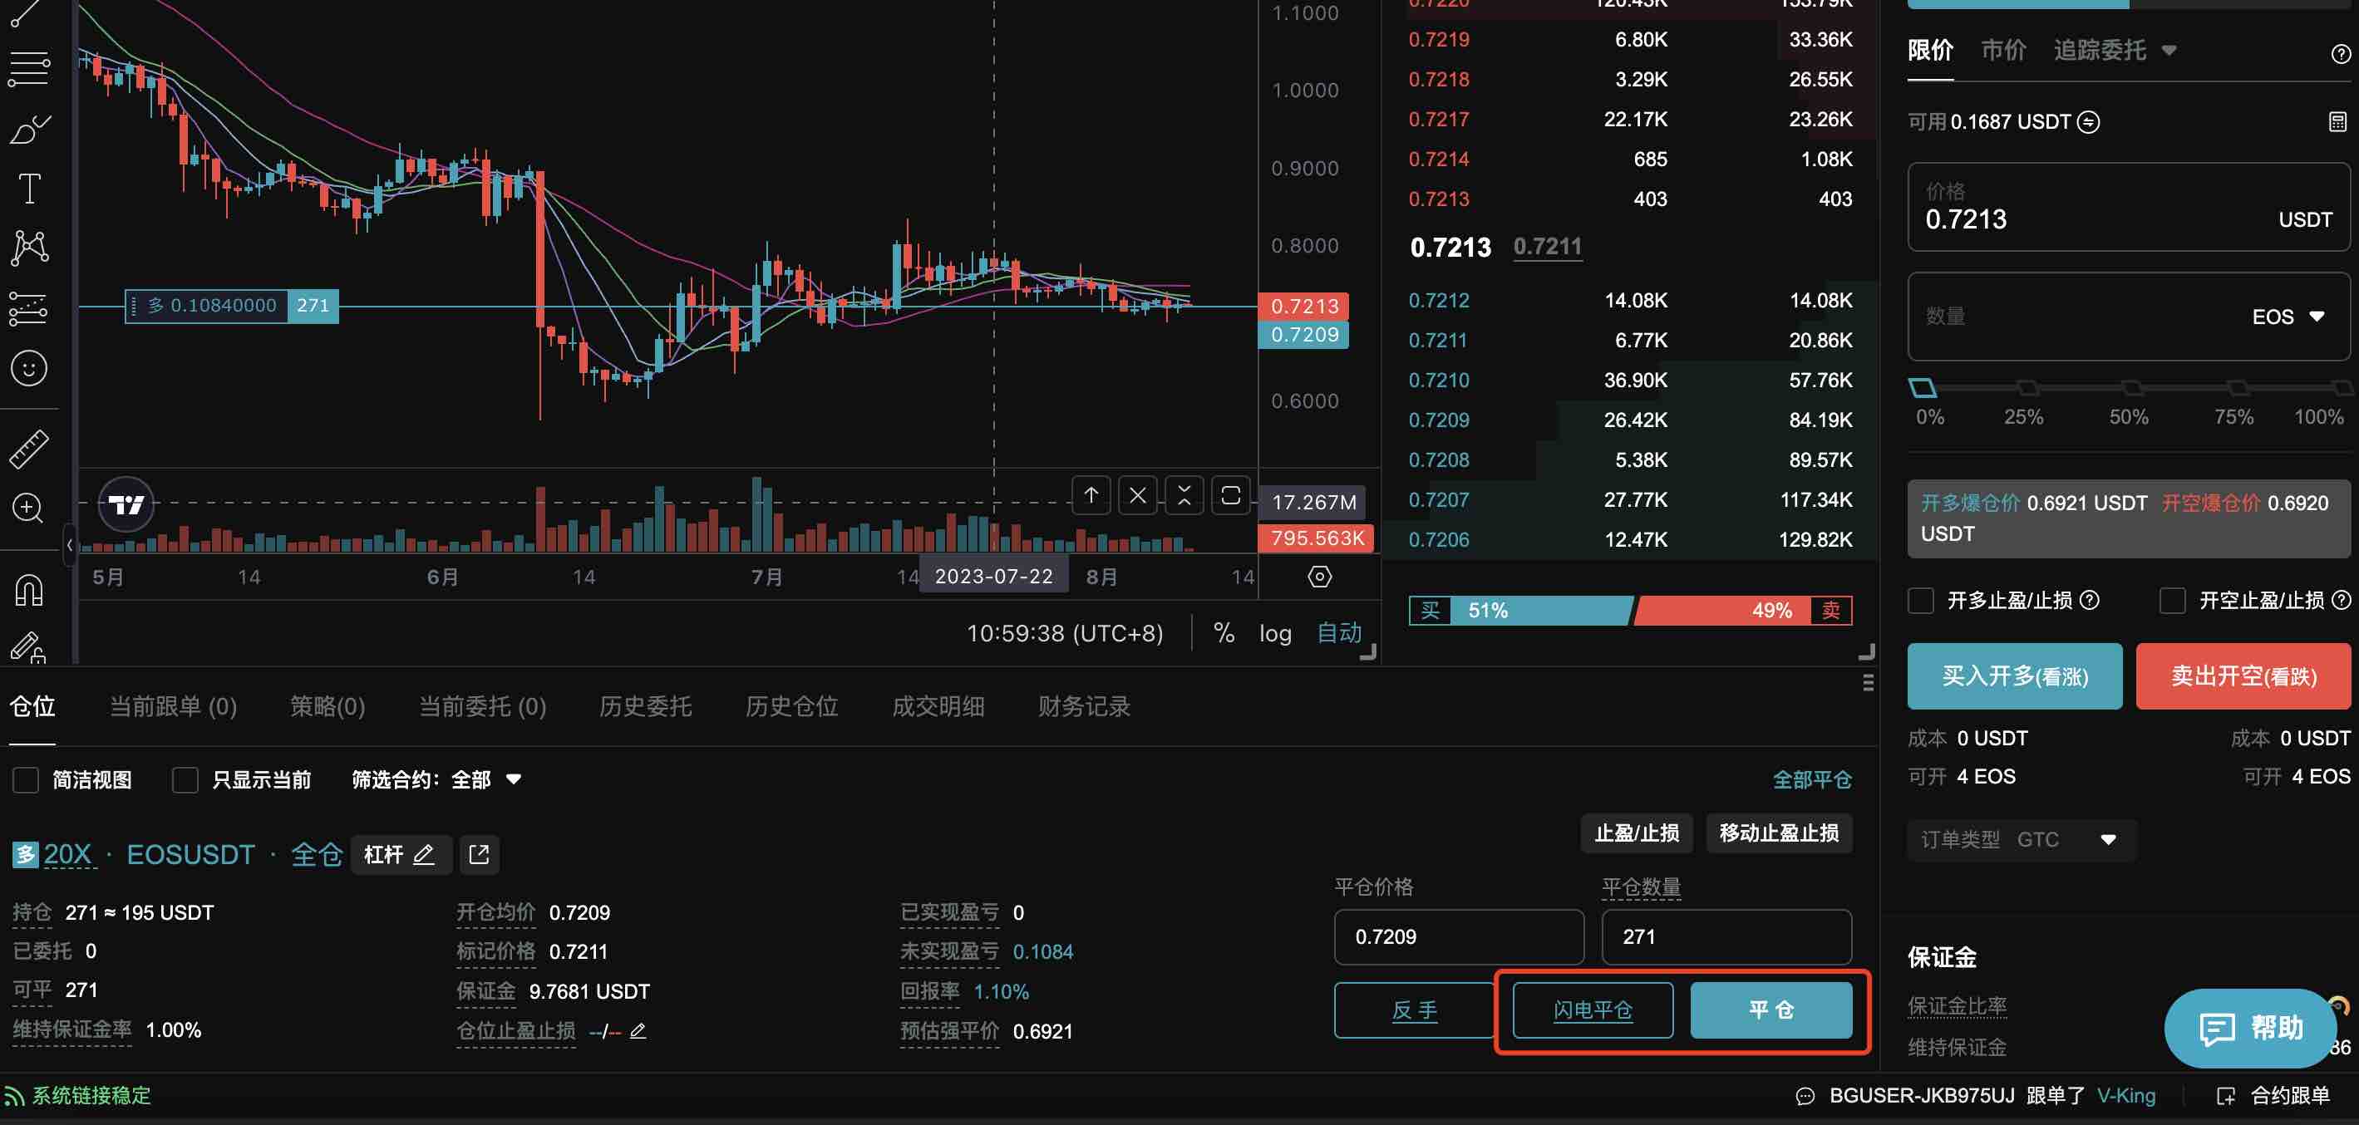Open the 当前委托 (0) tab
The height and width of the screenshot is (1125, 2359).
pos(483,707)
